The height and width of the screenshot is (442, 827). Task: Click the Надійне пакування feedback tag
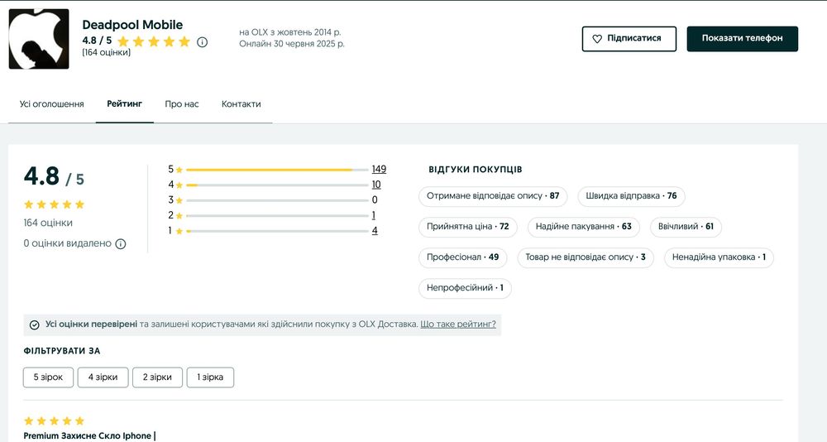[x=583, y=227]
